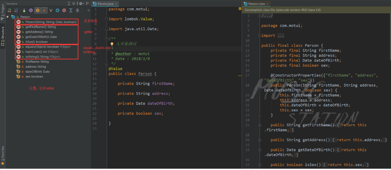Click method icon beside hashCode()

[19, 52]
